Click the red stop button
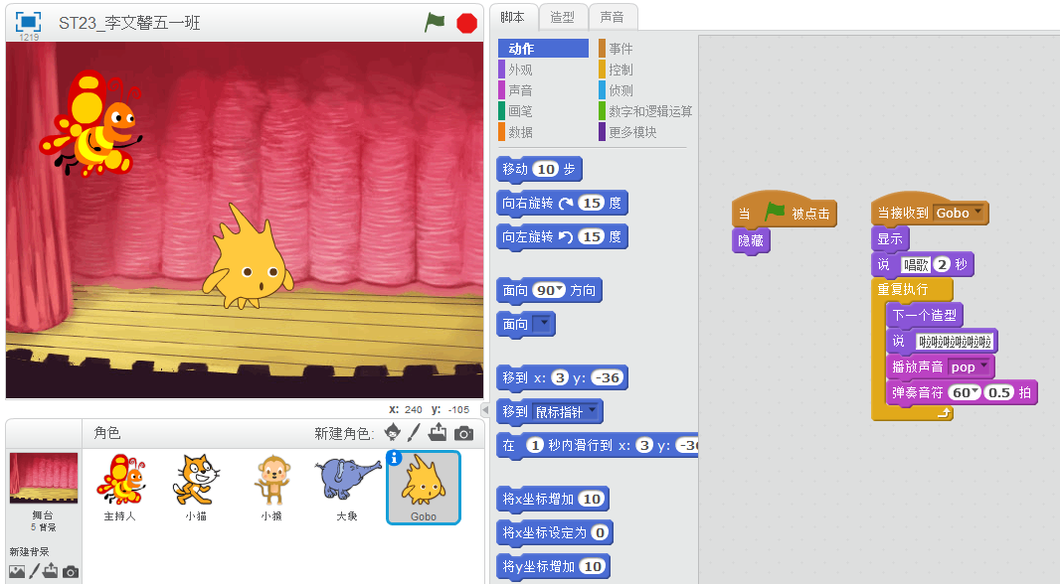This screenshot has height=584, width=1060. [x=466, y=23]
